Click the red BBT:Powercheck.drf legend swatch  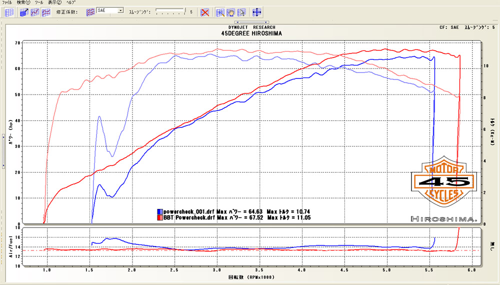(159, 217)
